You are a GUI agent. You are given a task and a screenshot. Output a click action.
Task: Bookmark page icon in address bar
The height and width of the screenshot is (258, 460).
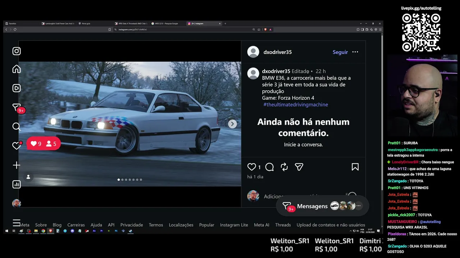tap(110, 29)
